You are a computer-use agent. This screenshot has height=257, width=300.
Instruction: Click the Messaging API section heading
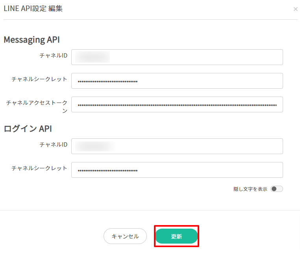tap(32, 40)
